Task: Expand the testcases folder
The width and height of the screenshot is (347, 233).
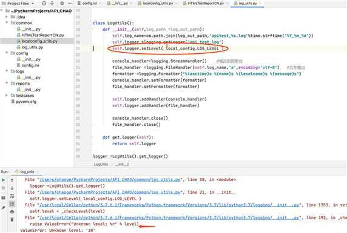Action: point(7,96)
